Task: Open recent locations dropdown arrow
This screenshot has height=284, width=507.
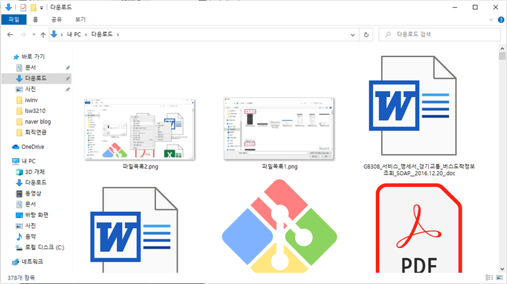Action: (33, 34)
